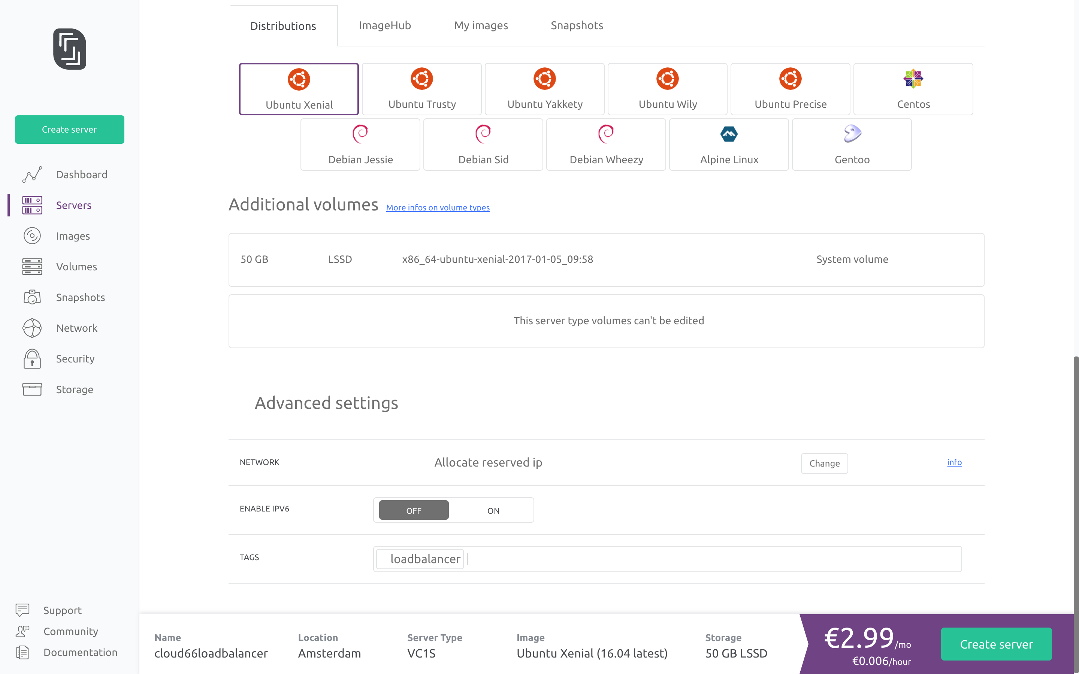Open More infos on volume types

pyautogui.click(x=437, y=207)
